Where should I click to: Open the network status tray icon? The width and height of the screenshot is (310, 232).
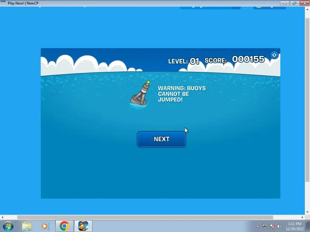[x=265, y=226]
